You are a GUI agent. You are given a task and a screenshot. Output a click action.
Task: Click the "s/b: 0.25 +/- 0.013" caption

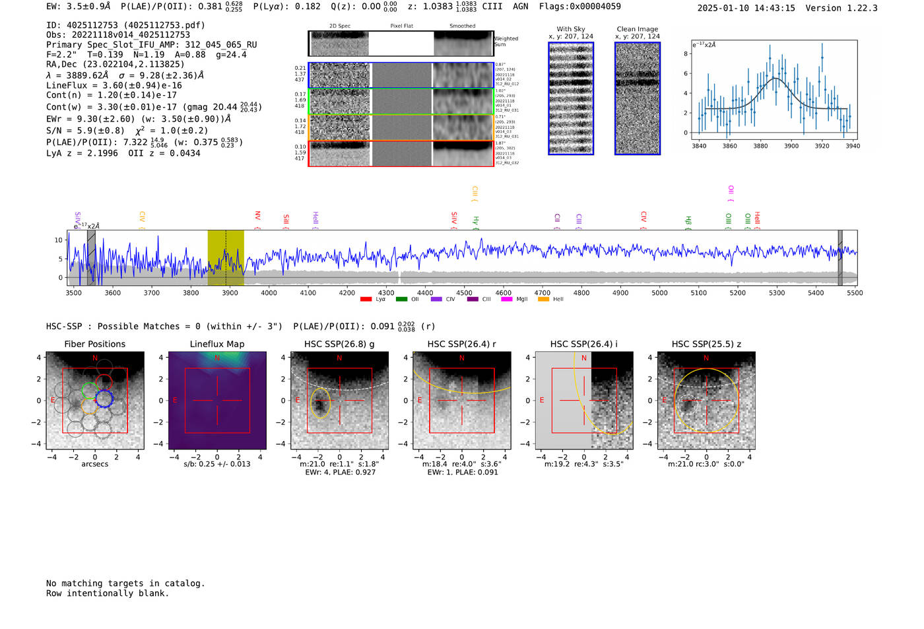217,464
